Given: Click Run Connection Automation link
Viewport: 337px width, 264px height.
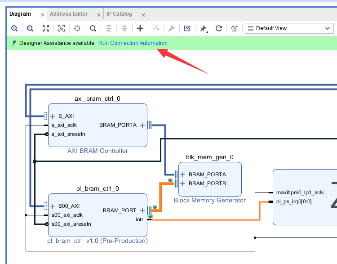Looking at the screenshot, I should click(133, 43).
